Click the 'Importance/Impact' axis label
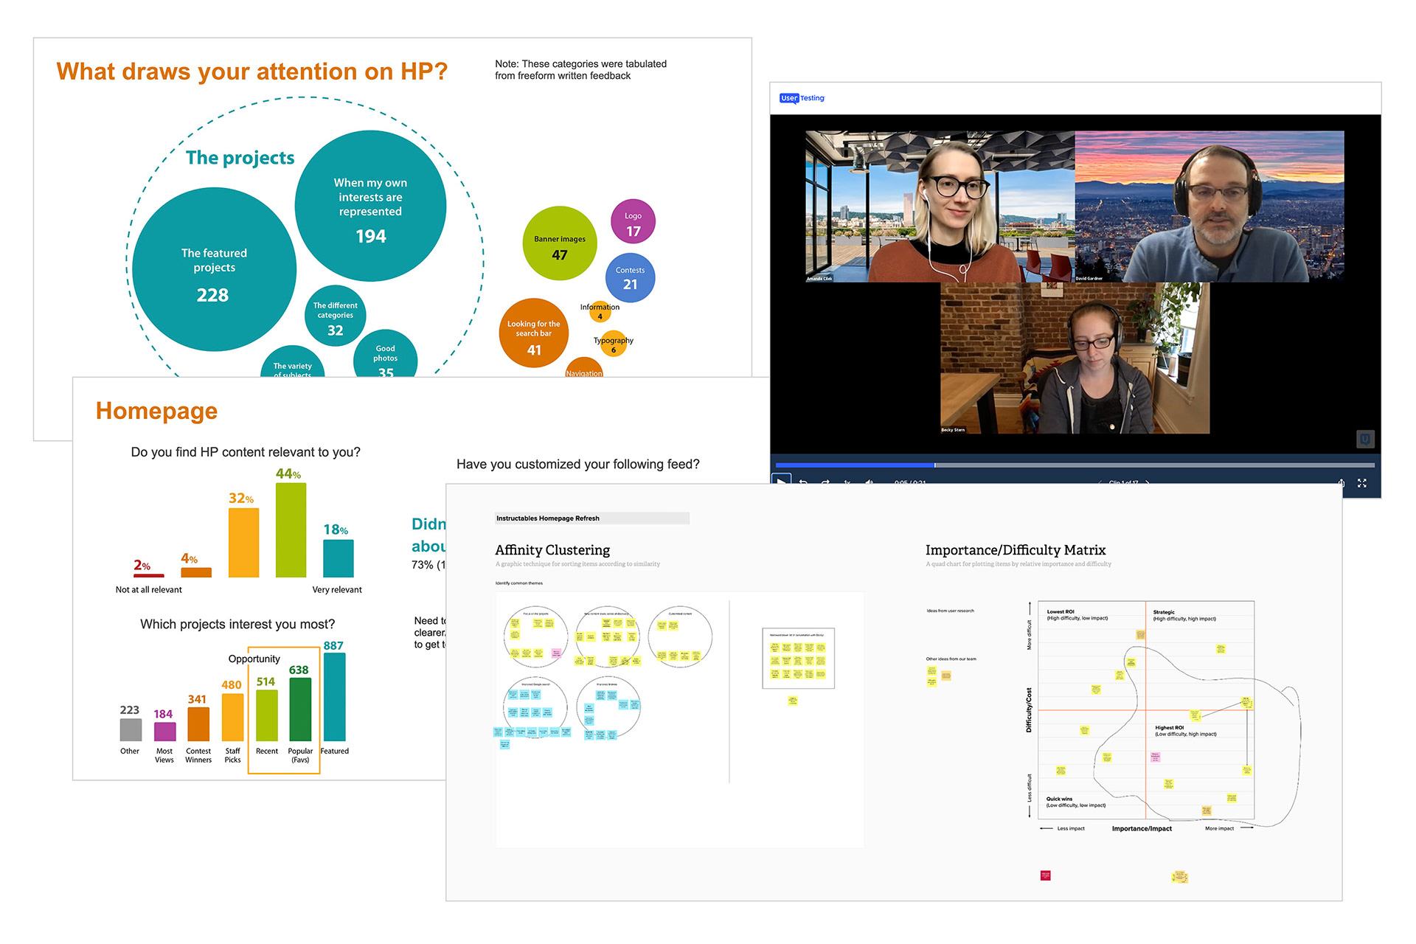This screenshot has height=944, width=1416. coord(1142,829)
